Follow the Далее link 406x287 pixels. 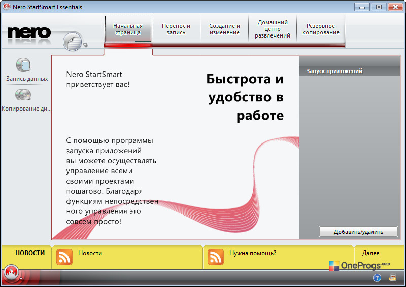coord(370,253)
